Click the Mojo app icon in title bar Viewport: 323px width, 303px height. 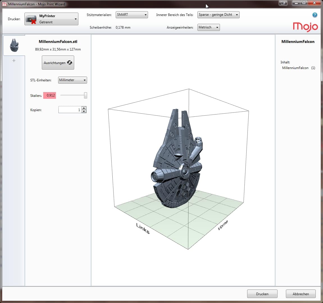tap(4, 4)
